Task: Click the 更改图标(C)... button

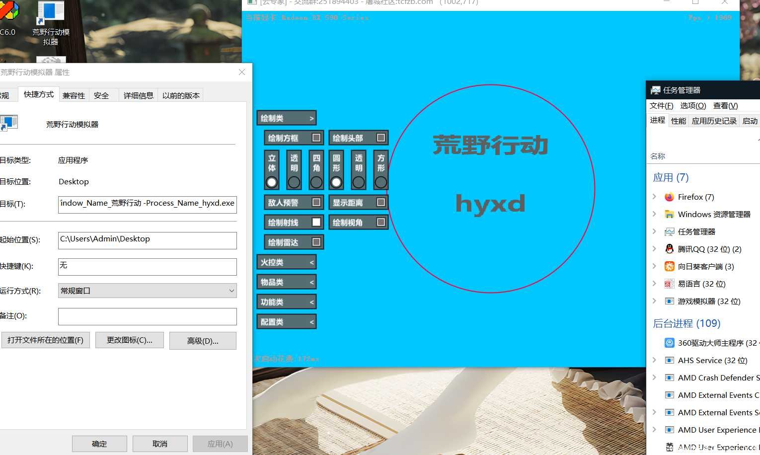Action: click(x=130, y=340)
